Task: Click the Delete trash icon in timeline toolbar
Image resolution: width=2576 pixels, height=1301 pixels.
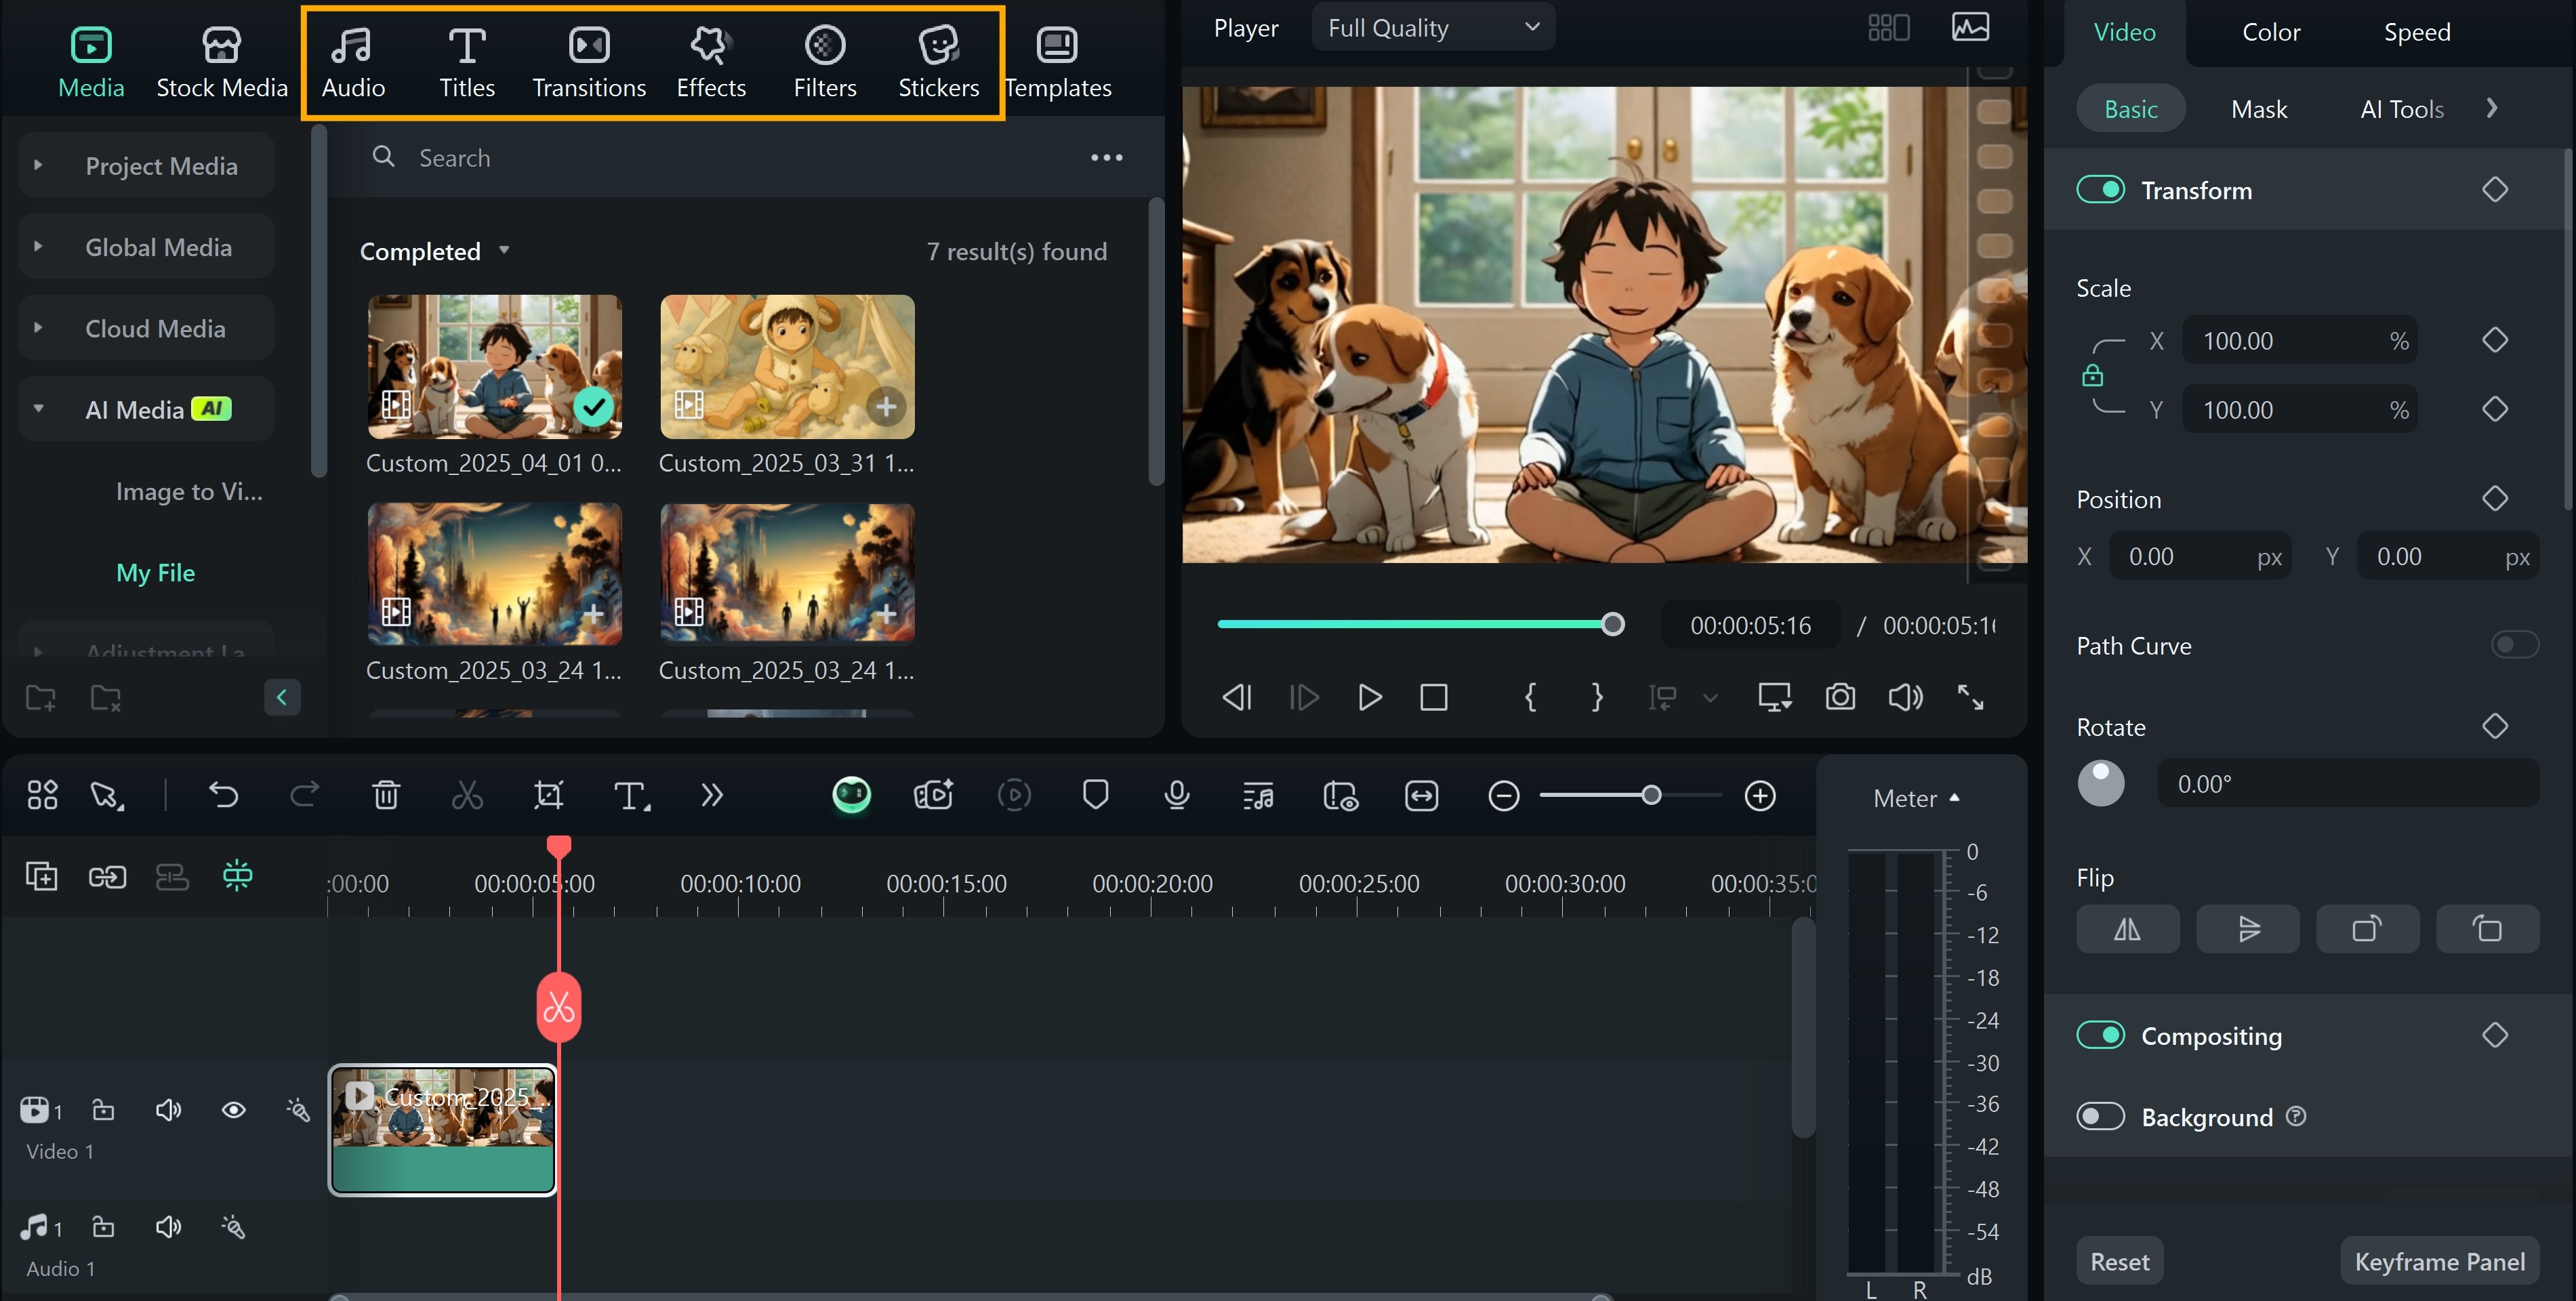Action: [386, 795]
